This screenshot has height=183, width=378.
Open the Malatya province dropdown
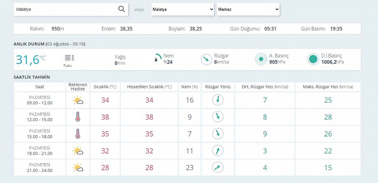coord(183,9)
